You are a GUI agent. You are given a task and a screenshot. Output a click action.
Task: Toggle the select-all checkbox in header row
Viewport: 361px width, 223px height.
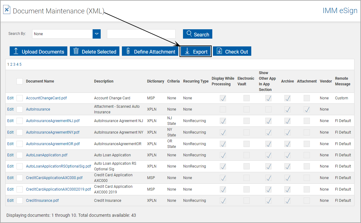[20, 81]
